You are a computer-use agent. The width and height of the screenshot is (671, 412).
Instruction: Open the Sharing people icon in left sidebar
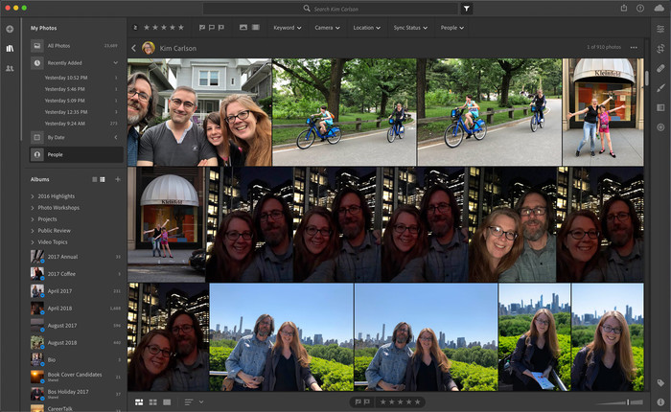(x=10, y=68)
